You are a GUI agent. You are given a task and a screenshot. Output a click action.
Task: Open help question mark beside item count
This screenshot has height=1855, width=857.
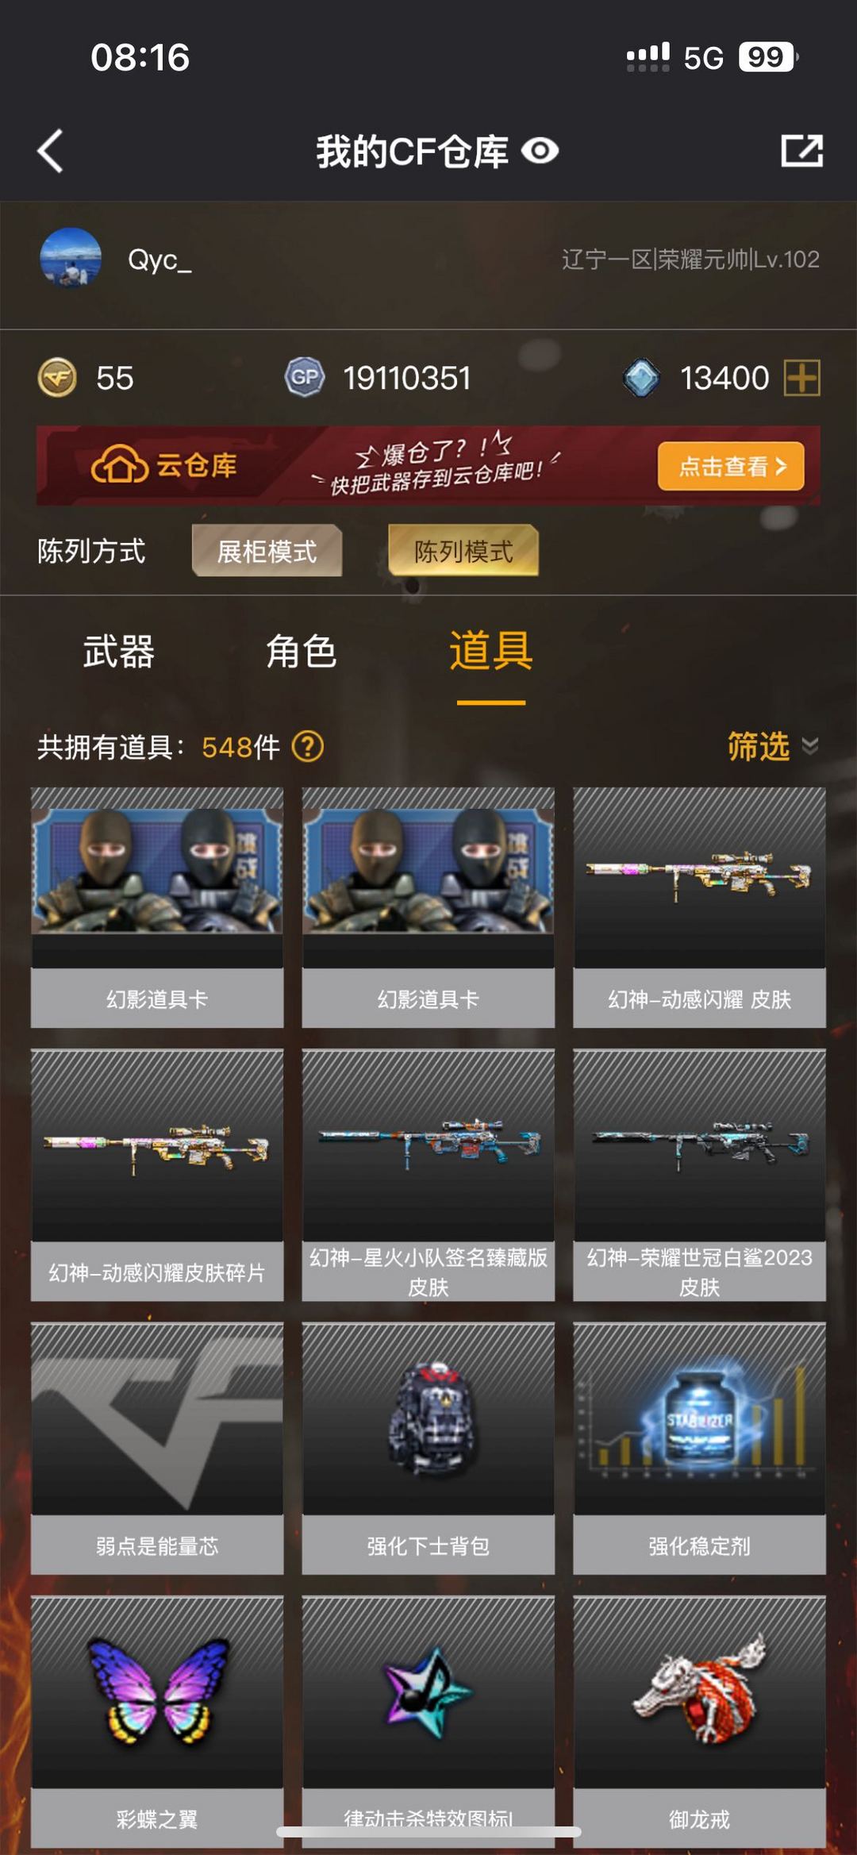[x=308, y=746]
